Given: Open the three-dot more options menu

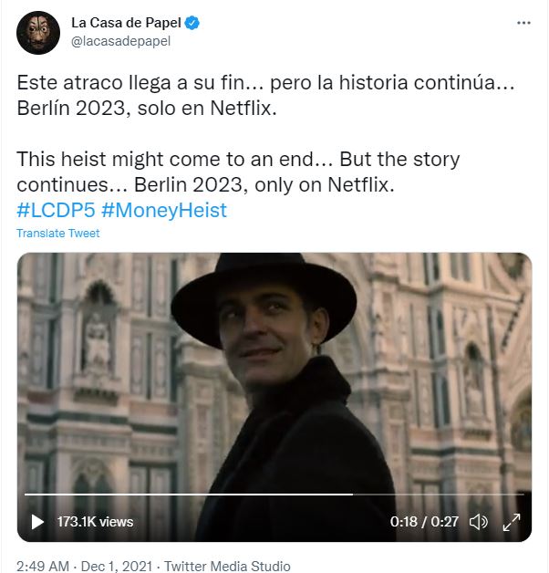Looking at the screenshot, I should click(523, 23).
